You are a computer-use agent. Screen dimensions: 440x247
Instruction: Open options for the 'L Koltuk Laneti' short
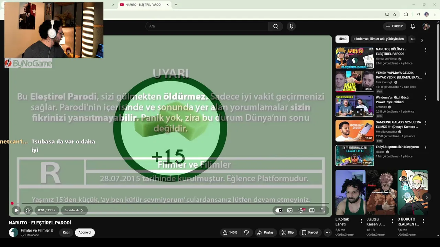(361, 221)
